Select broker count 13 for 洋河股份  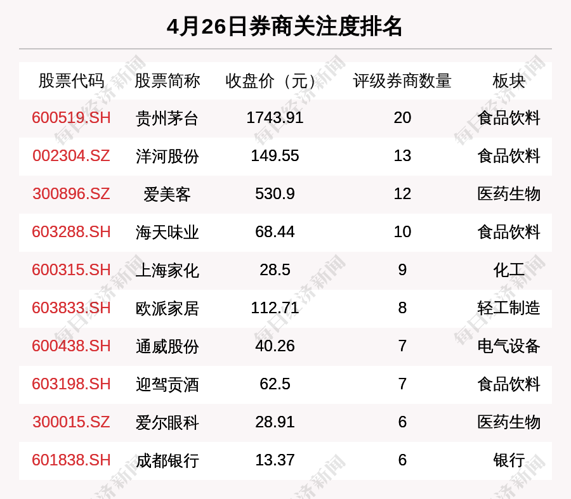[402, 156]
